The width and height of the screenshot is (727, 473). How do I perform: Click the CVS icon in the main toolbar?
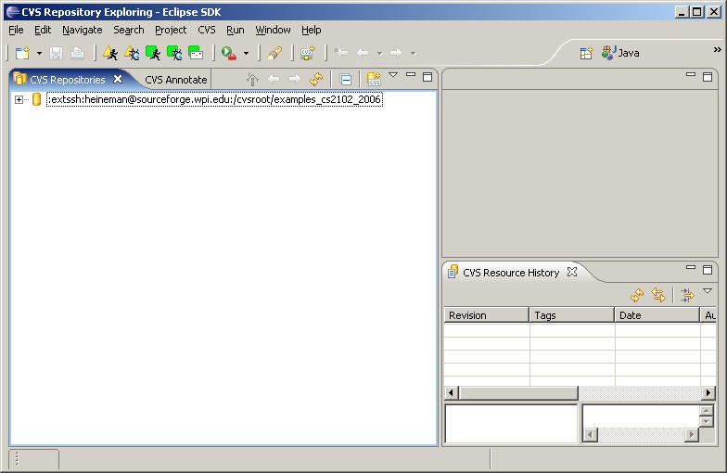click(x=307, y=54)
